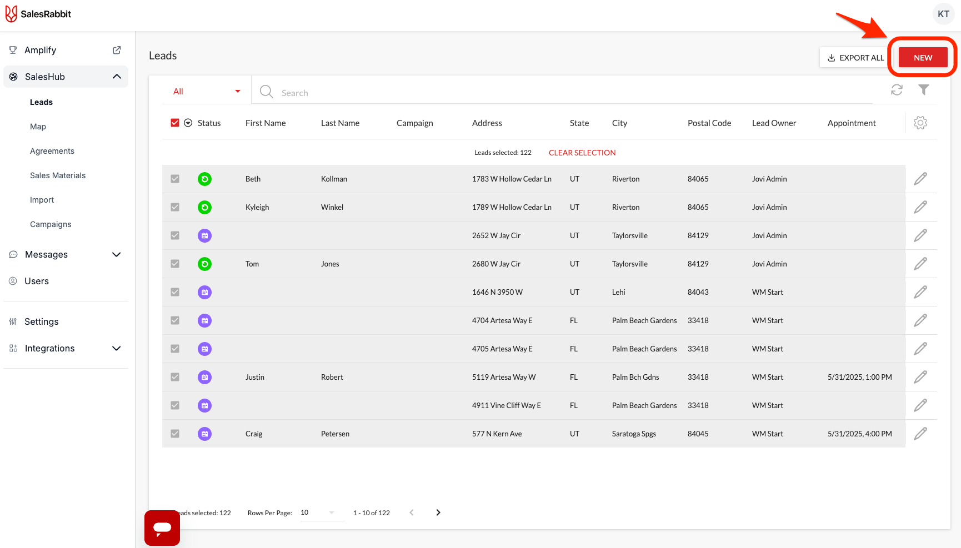The image size is (961, 548).
Task: Open the leads filter funnel
Action: [x=923, y=90]
